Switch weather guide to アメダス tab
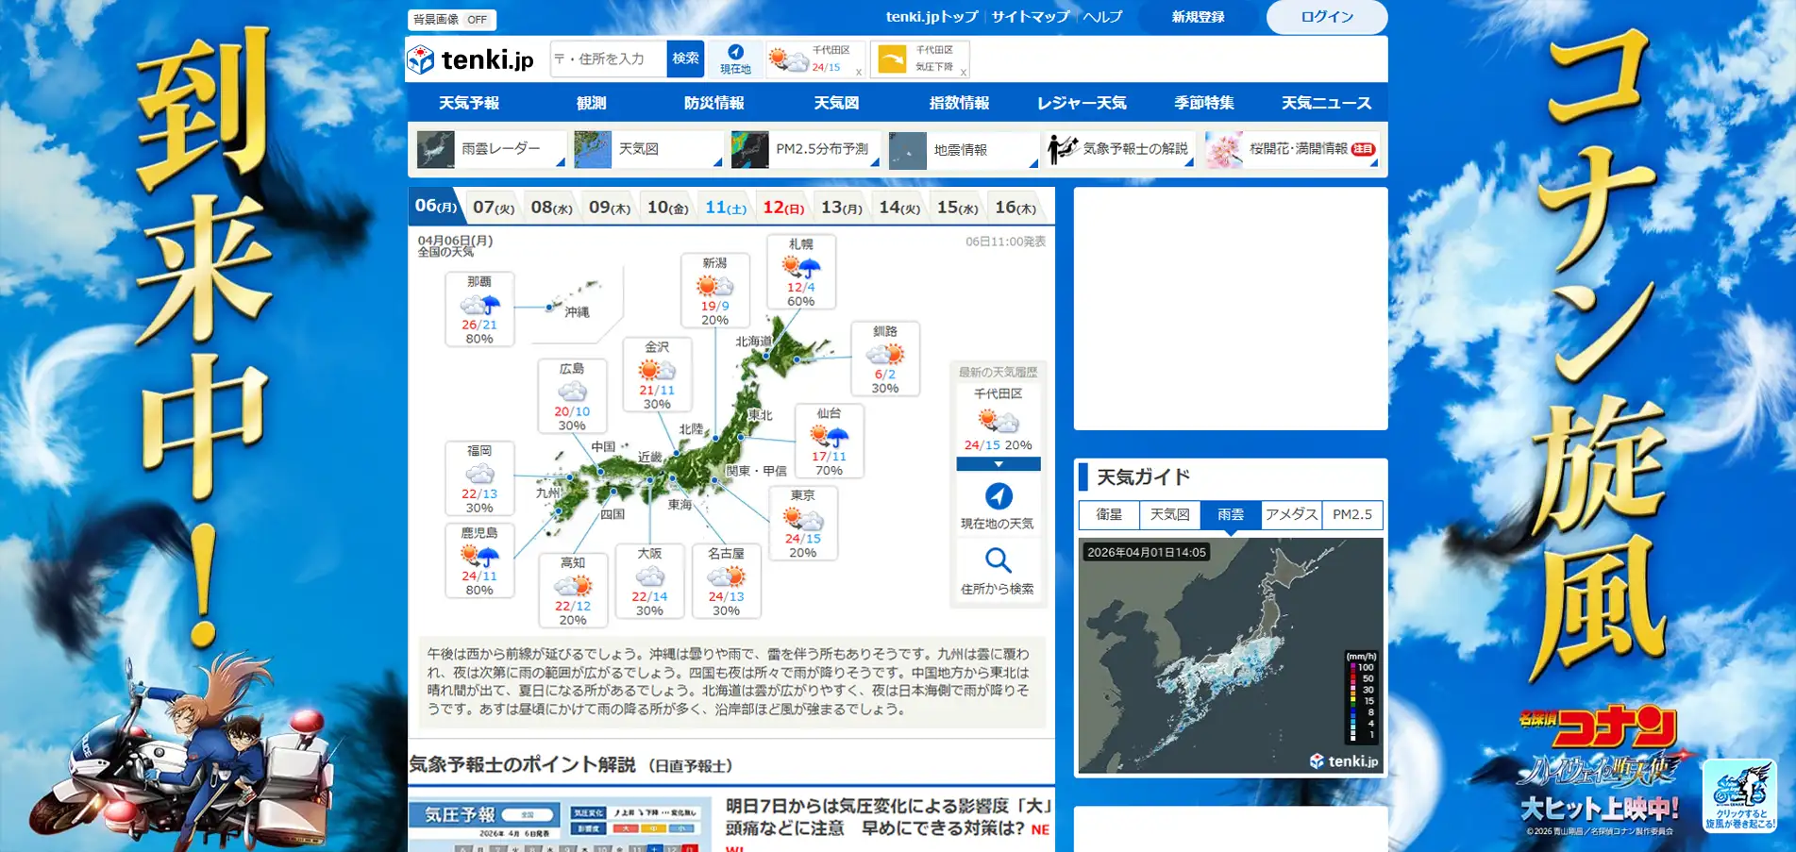The width and height of the screenshot is (1796, 852). [1290, 514]
